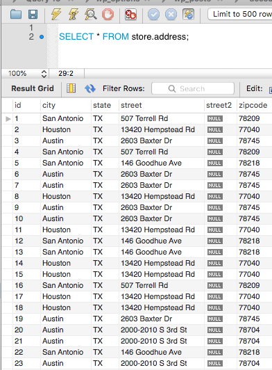272x370 pixels.
Task: Click the SELECT keyword in editor
Action: pos(76,37)
